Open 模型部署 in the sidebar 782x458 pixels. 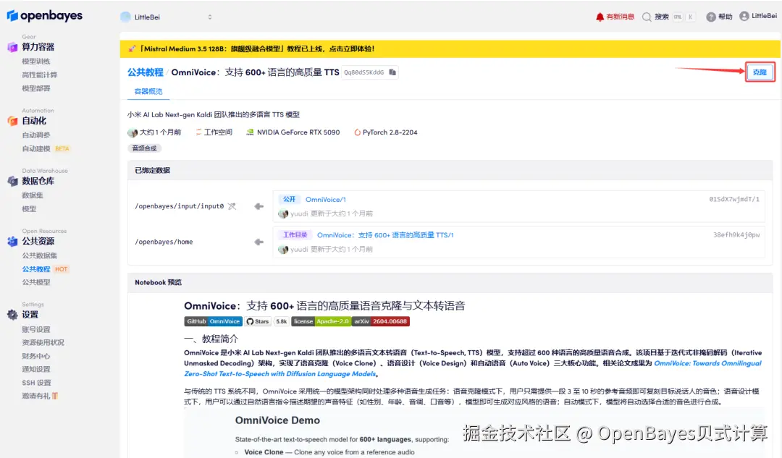click(x=36, y=88)
